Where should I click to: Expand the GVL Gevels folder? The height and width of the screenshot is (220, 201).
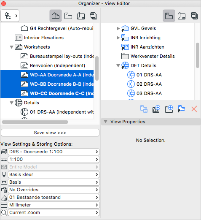click(118, 28)
